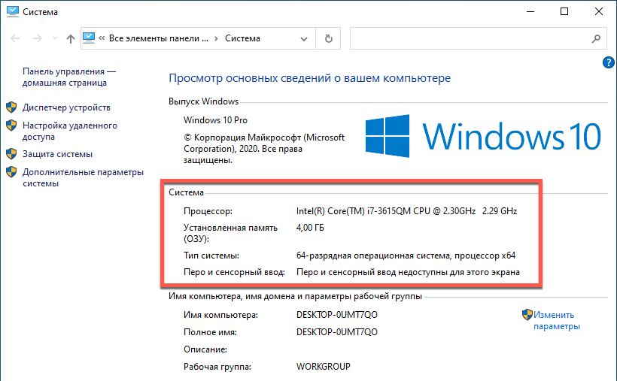Open 'Диспетчер устройств' link

point(66,107)
